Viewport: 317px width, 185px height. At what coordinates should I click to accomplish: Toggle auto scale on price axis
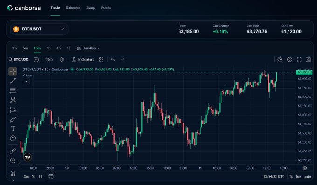tap(307, 177)
